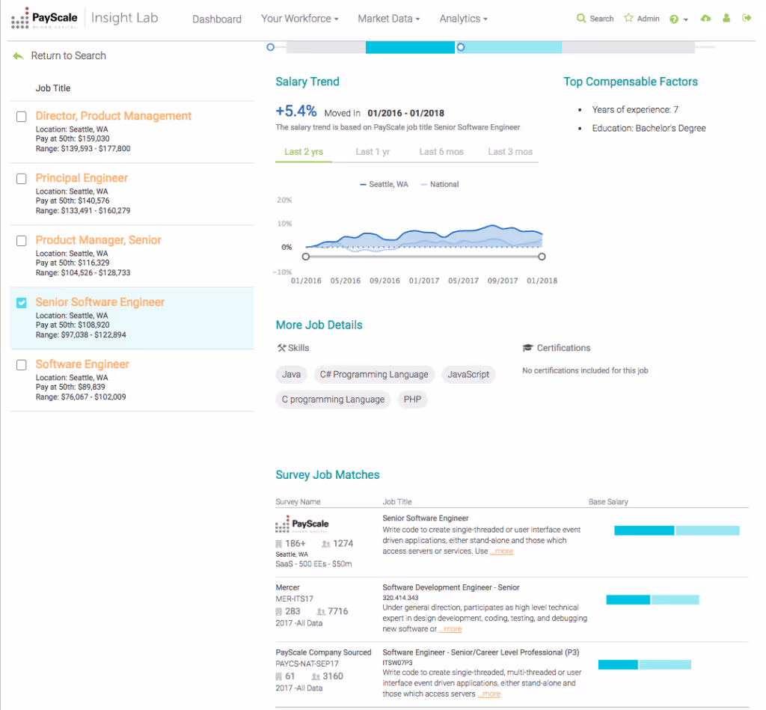Click the companies icon beside 186+
Image resolution: width=766 pixels, height=710 pixels.
tap(278, 544)
